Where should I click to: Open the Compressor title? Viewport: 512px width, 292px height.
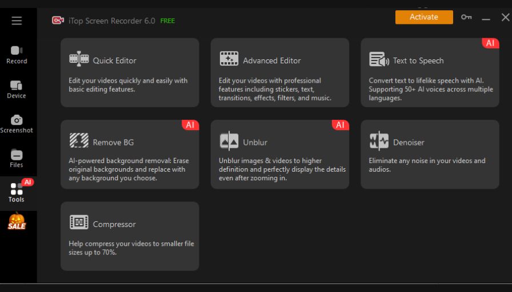coord(114,224)
